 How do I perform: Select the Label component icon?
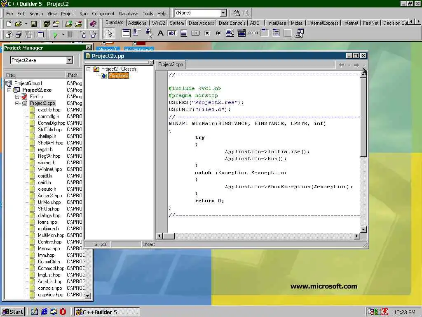(x=160, y=33)
